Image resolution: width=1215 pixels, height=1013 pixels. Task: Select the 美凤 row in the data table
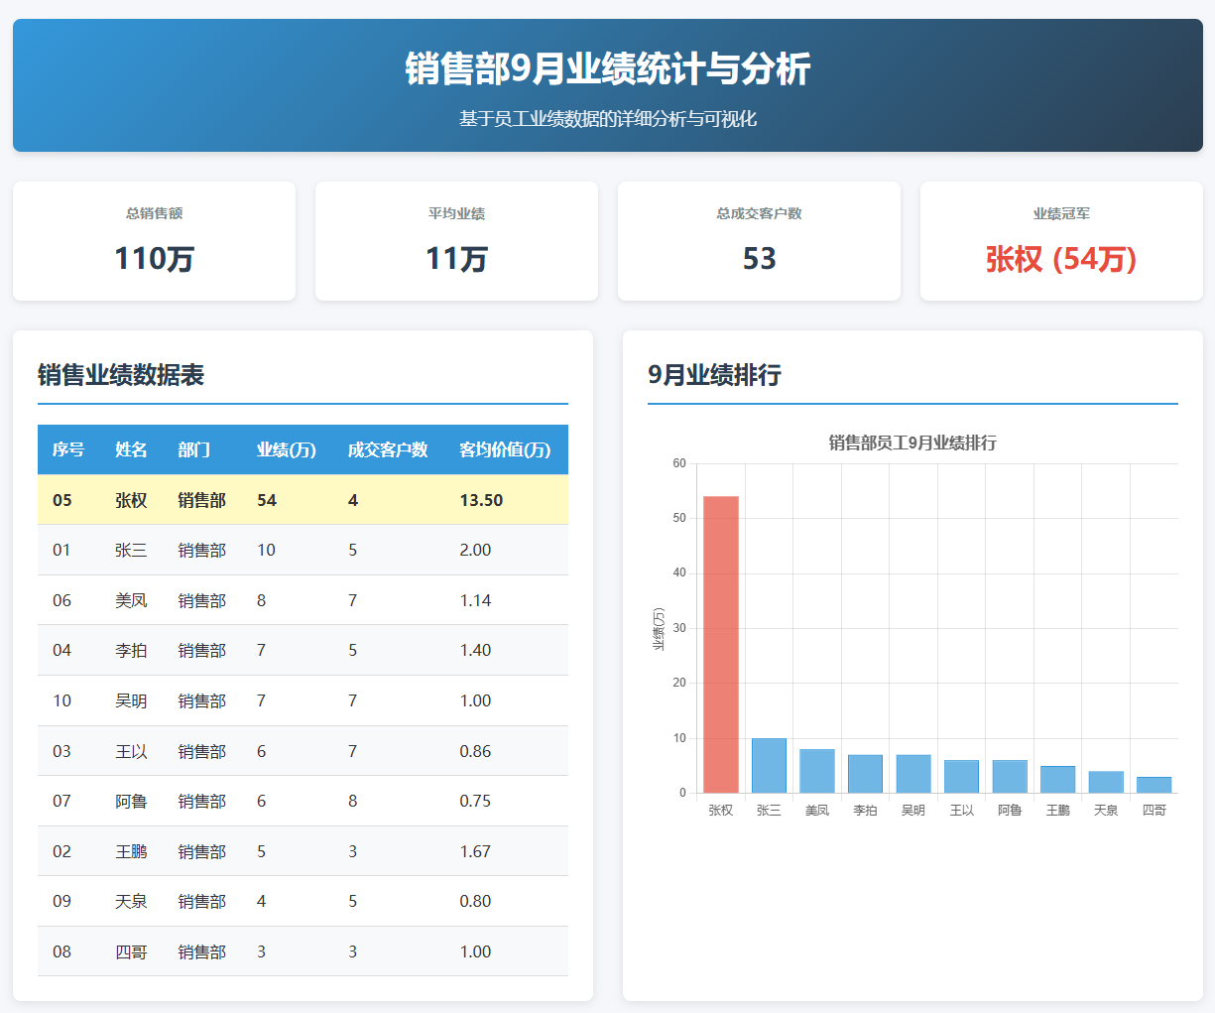coord(303,600)
